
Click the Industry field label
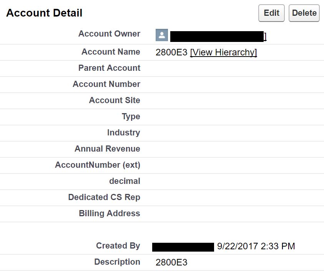pyautogui.click(x=124, y=133)
